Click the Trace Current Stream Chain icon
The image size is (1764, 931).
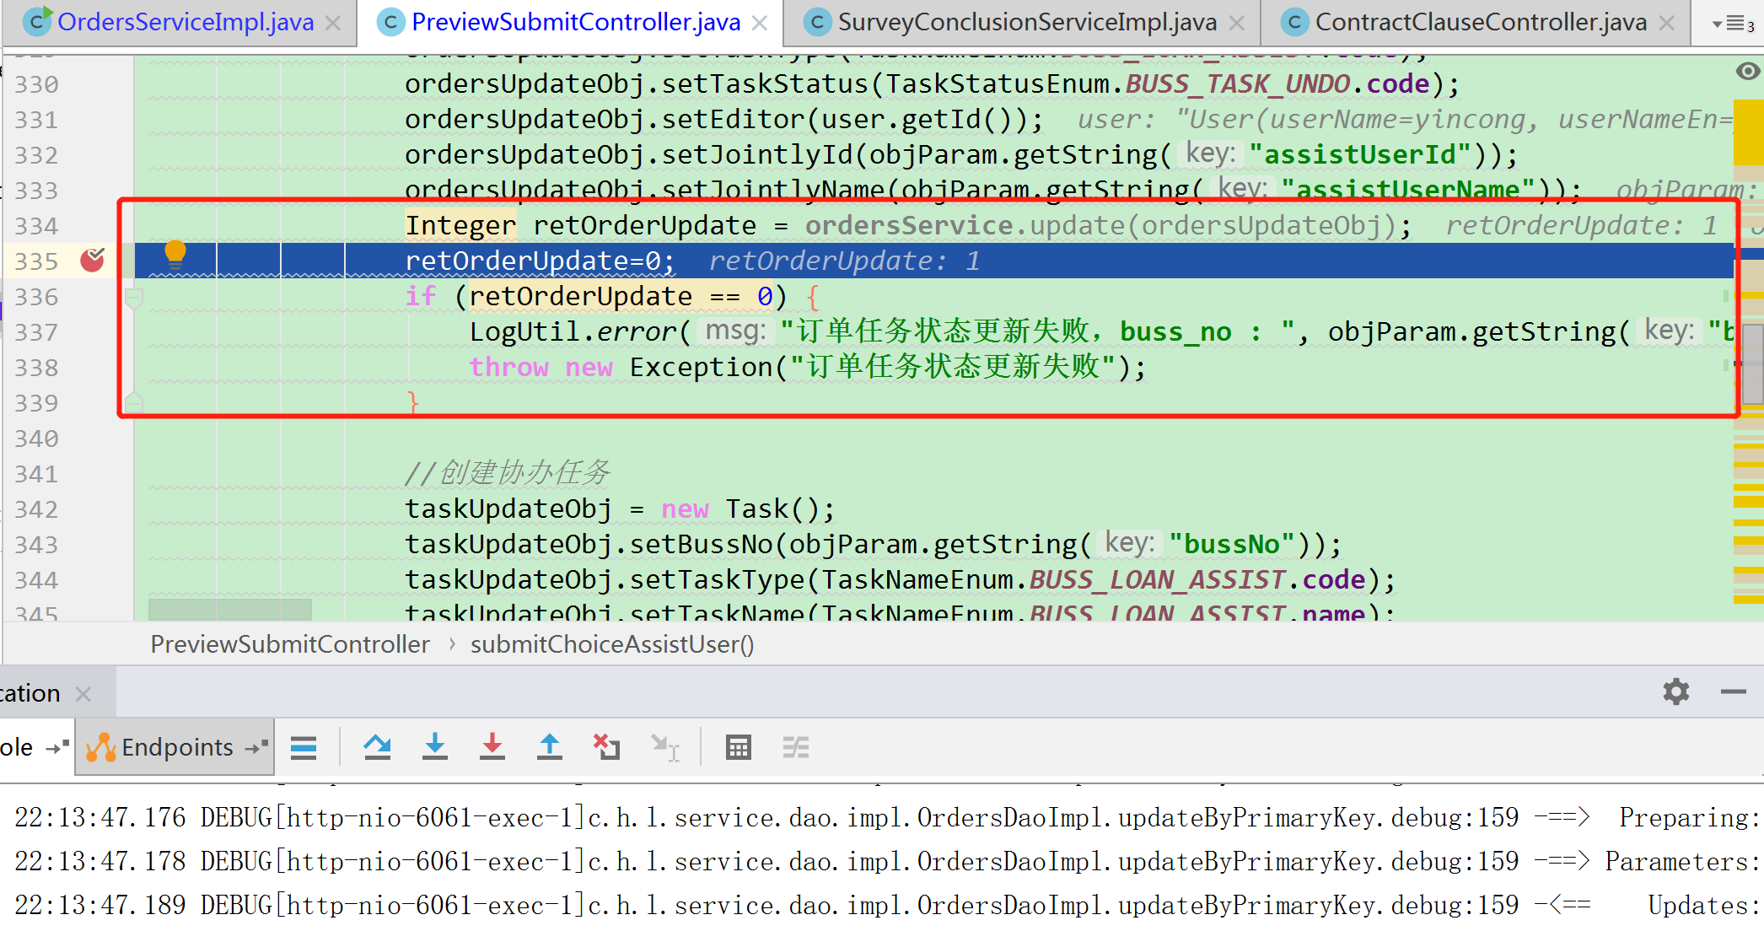(796, 747)
